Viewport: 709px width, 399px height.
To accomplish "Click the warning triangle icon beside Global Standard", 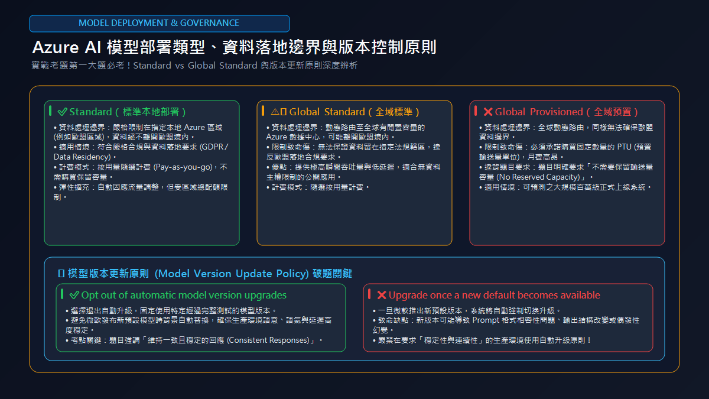I will coord(275,112).
